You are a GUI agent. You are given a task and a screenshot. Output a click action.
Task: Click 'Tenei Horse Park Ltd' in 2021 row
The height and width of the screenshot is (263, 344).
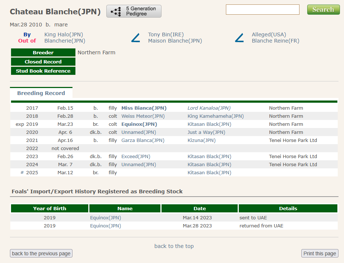pyautogui.click(x=293, y=140)
